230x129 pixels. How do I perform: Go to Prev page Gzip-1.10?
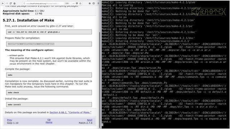(10, 120)
